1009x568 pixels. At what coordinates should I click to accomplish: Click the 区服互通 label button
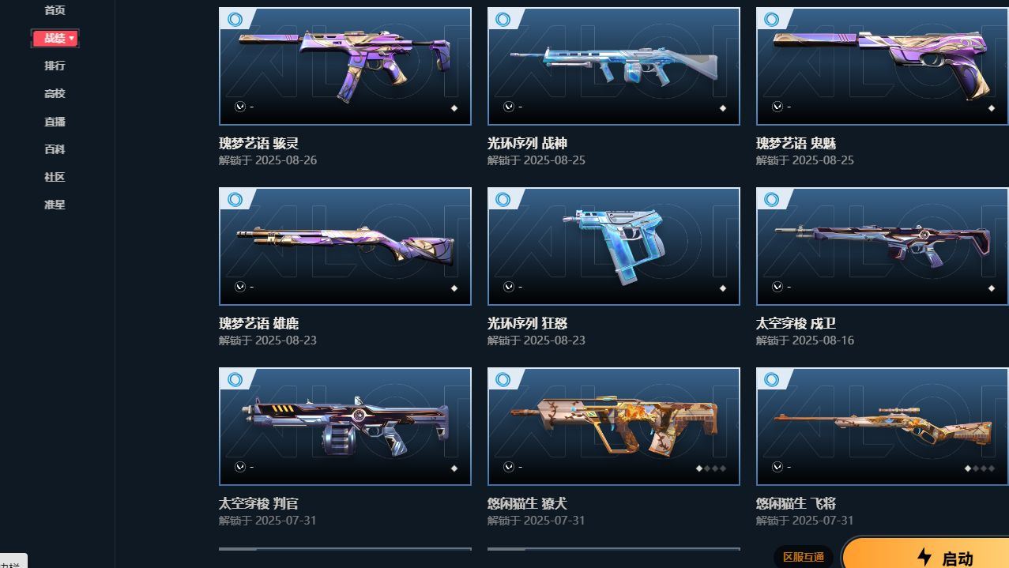(x=804, y=557)
